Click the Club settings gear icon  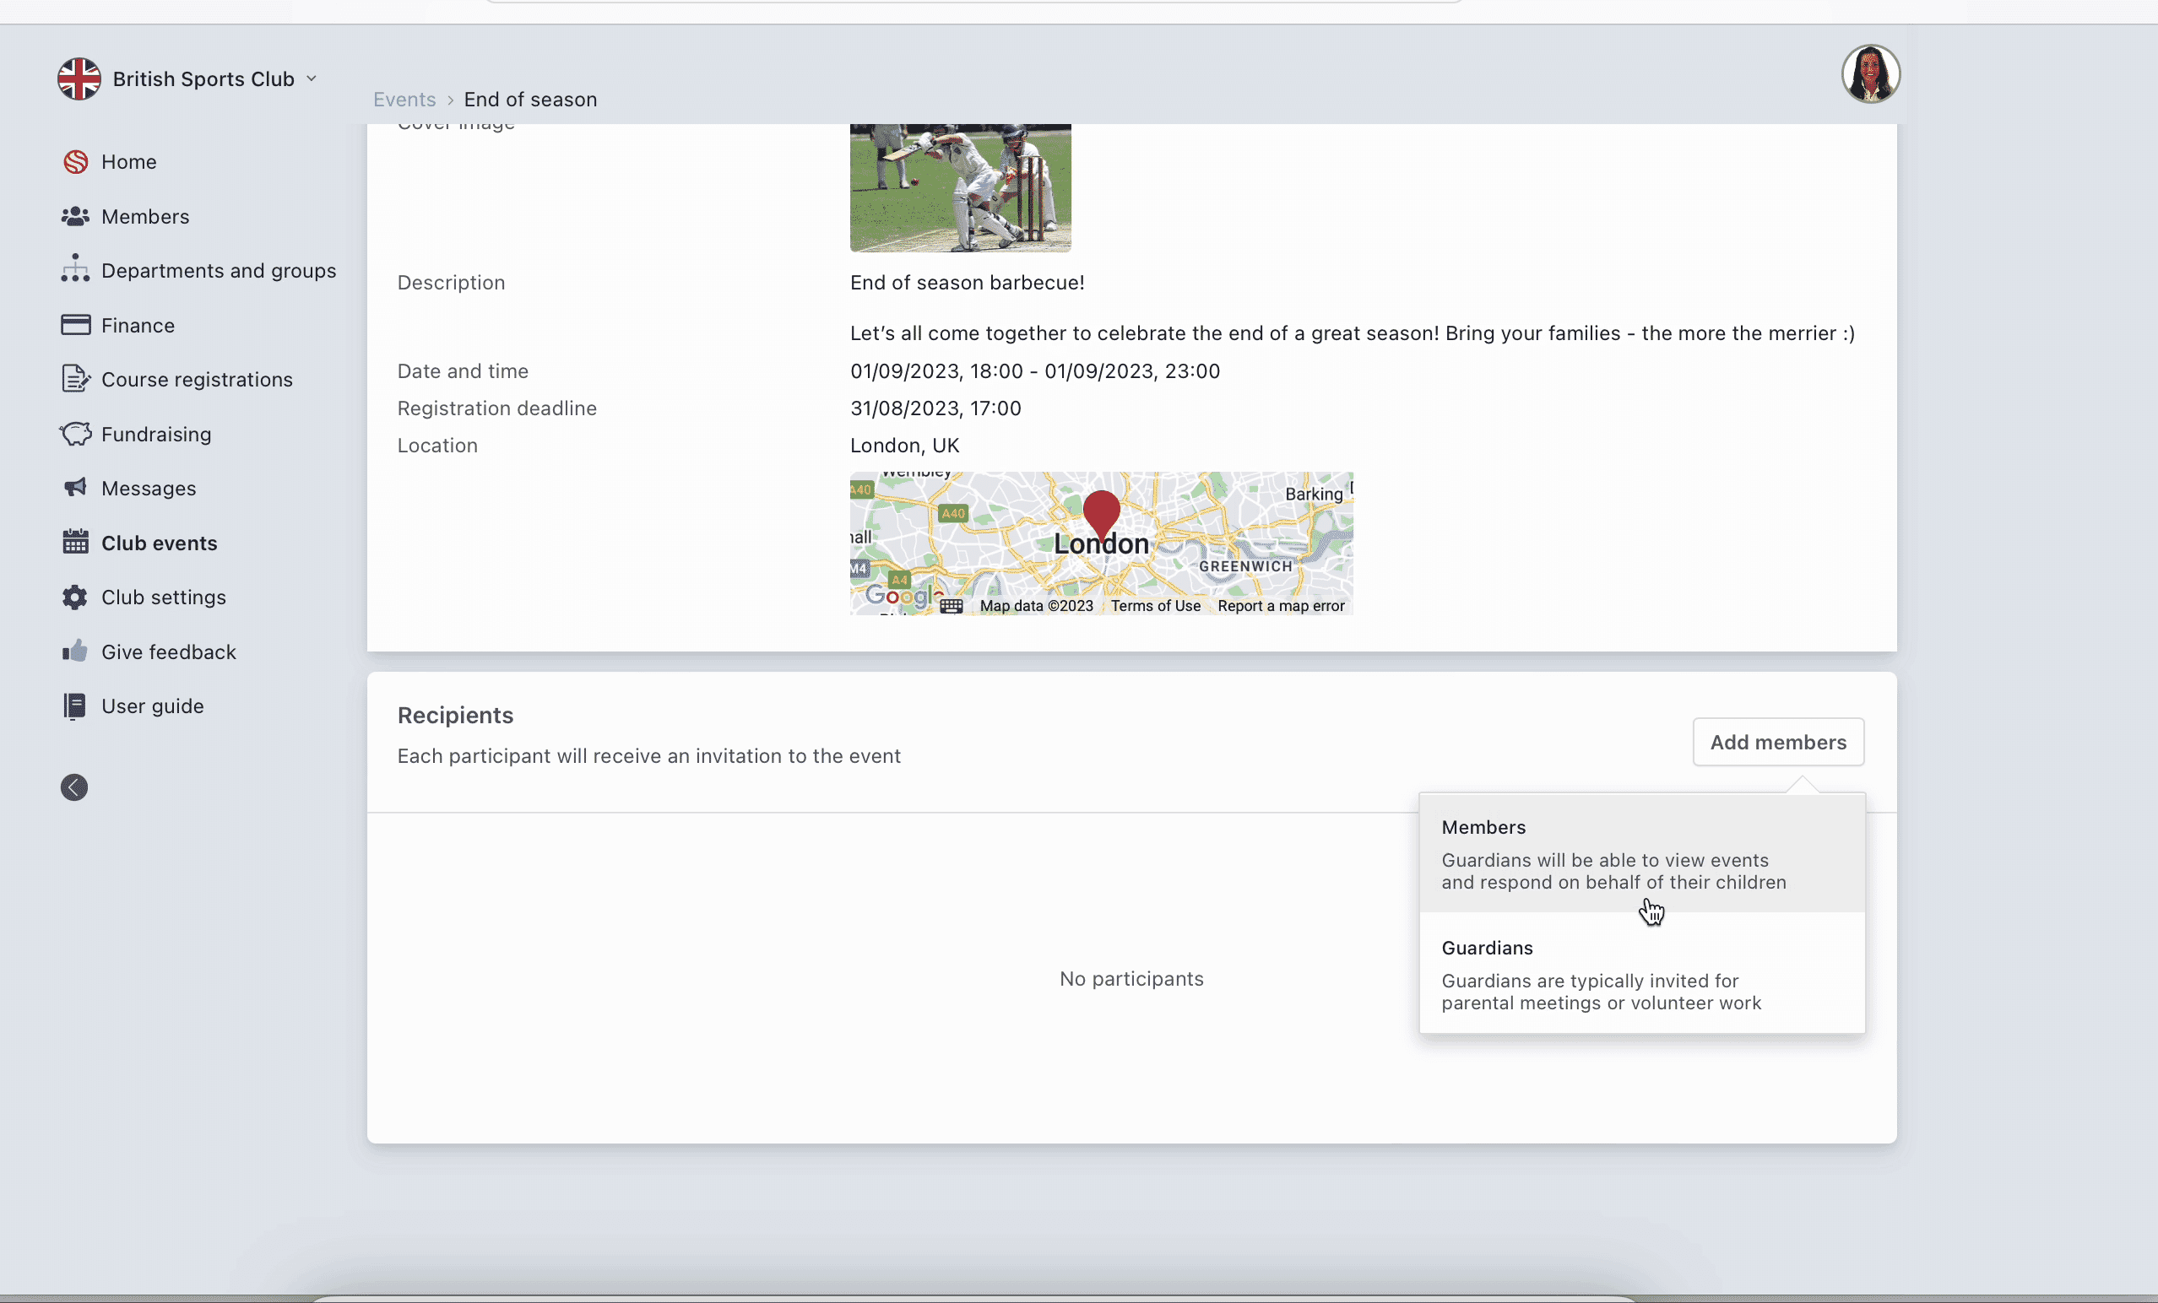pos(75,597)
